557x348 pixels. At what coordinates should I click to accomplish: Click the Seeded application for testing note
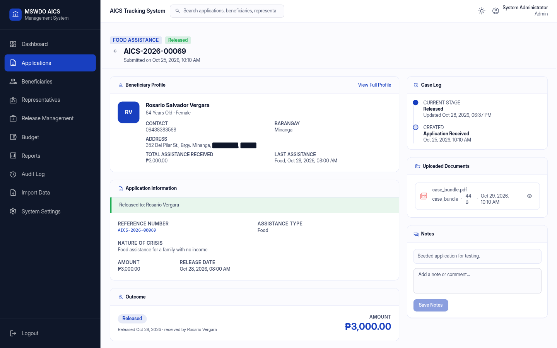pos(477,256)
